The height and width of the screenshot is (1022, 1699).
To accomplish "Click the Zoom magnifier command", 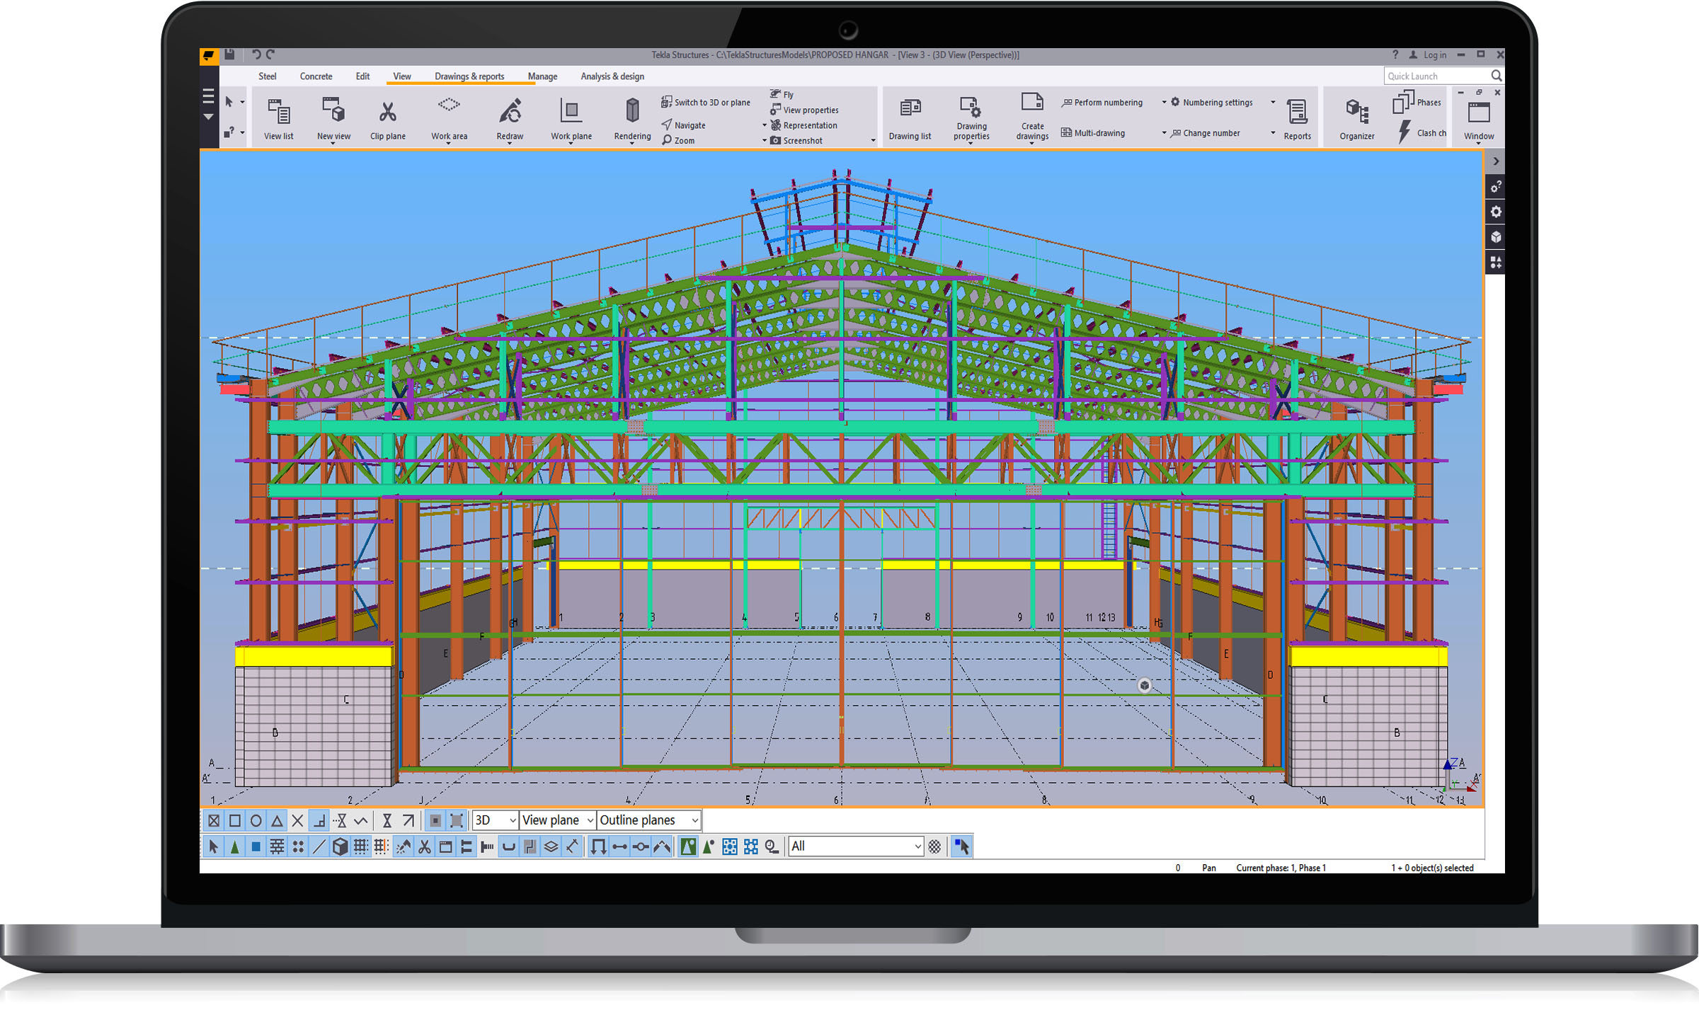I will pyautogui.click(x=678, y=140).
